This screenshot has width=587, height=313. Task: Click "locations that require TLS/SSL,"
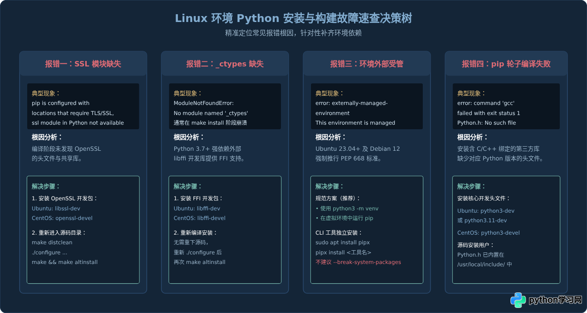[x=73, y=113]
